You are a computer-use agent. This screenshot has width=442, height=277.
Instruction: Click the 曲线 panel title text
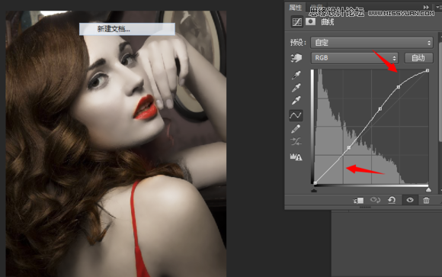[x=327, y=21]
